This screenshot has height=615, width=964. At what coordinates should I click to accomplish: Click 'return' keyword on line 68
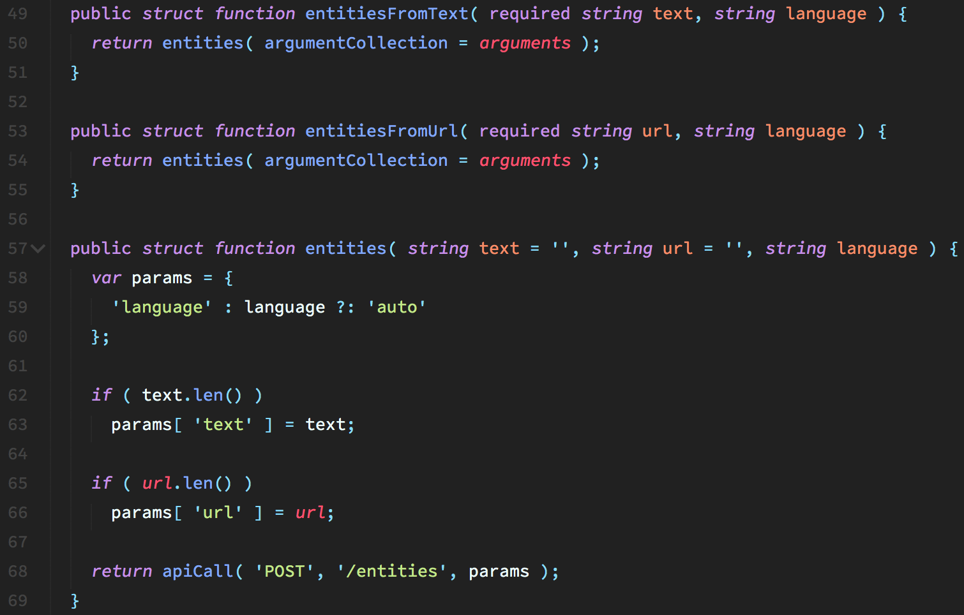(x=121, y=571)
